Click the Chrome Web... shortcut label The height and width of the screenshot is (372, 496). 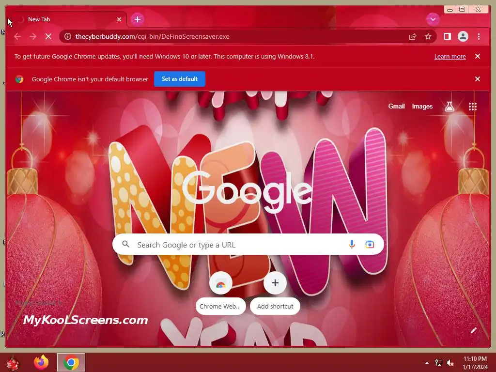[220, 306]
